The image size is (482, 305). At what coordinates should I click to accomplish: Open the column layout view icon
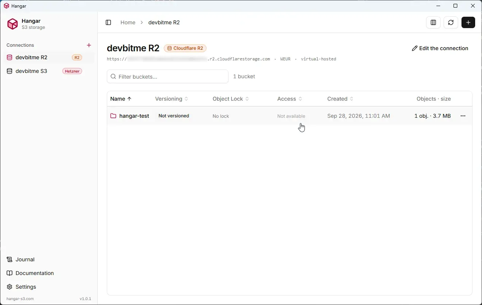point(433,22)
